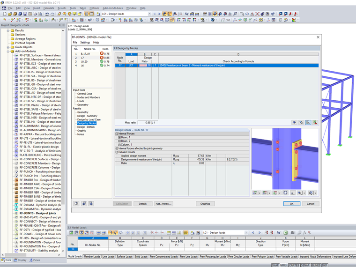
Task: Open model with the folder icon
Action: [10, 14]
